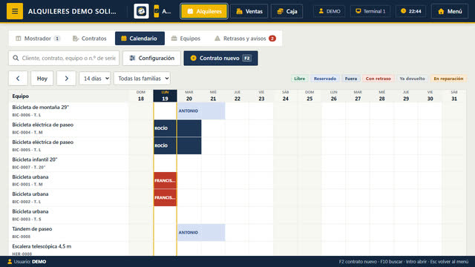Click the 22:44 clock indicator

click(410, 11)
